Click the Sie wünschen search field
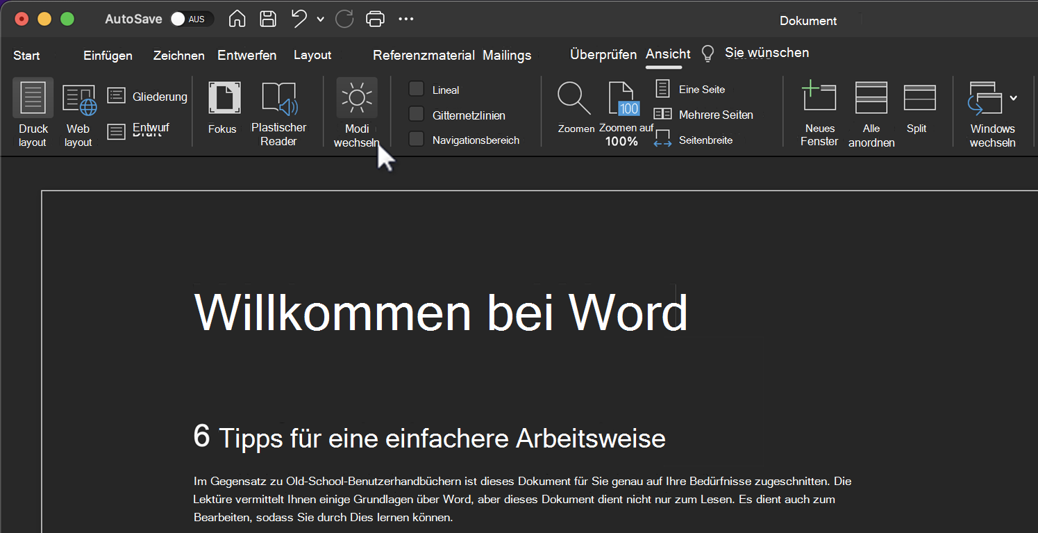The height and width of the screenshot is (533, 1038). (x=767, y=53)
